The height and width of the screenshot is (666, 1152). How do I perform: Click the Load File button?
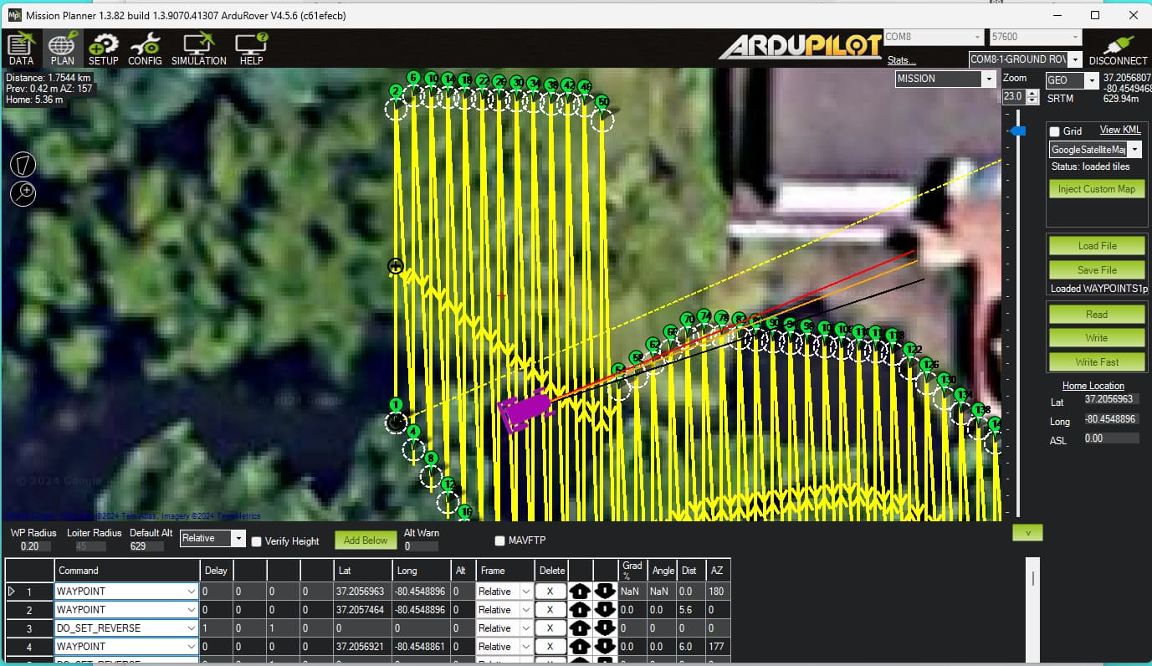[x=1097, y=246]
